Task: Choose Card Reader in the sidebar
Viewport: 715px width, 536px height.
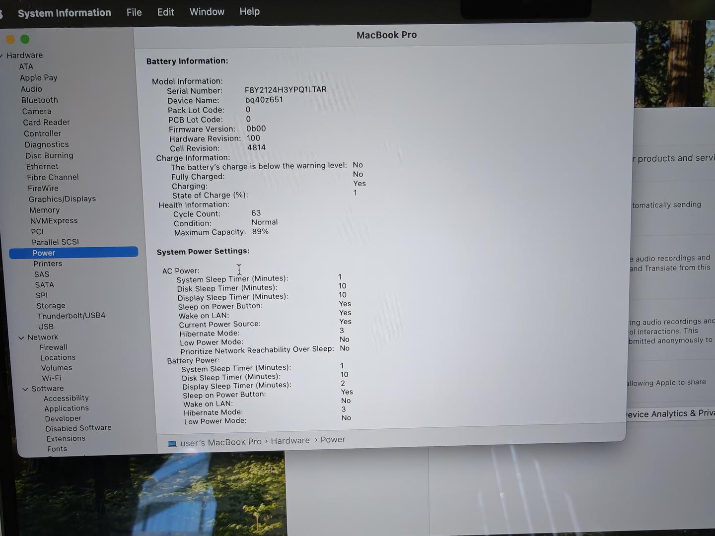Action: (x=46, y=123)
